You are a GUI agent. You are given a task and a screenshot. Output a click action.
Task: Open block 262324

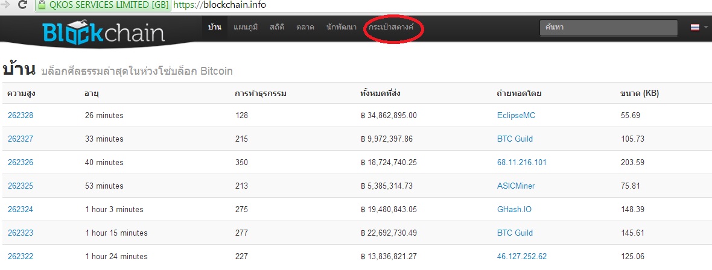click(x=21, y=210)
